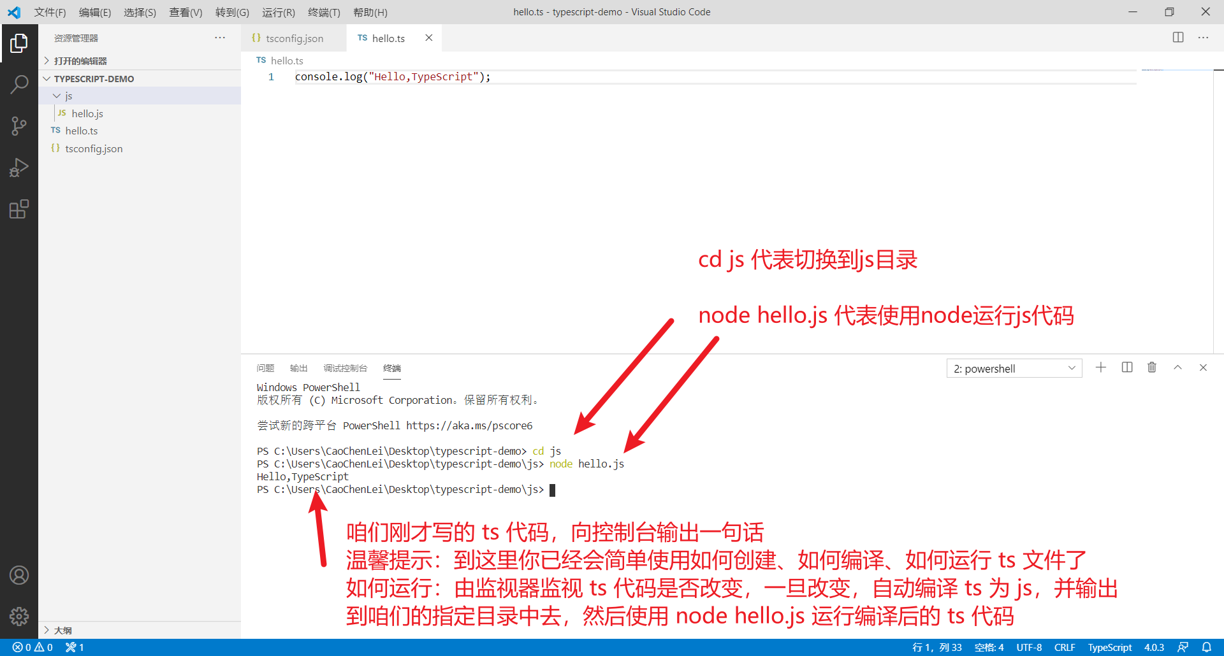Open the 转到(G) menu
This screenshot has height=656, width=1224.
point(232,12)
